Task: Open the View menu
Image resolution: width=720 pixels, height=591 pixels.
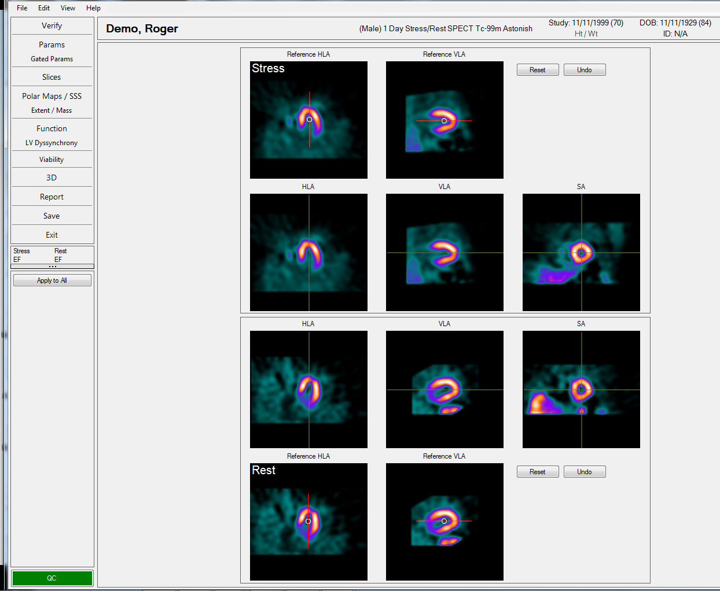Action: point(68,8)
